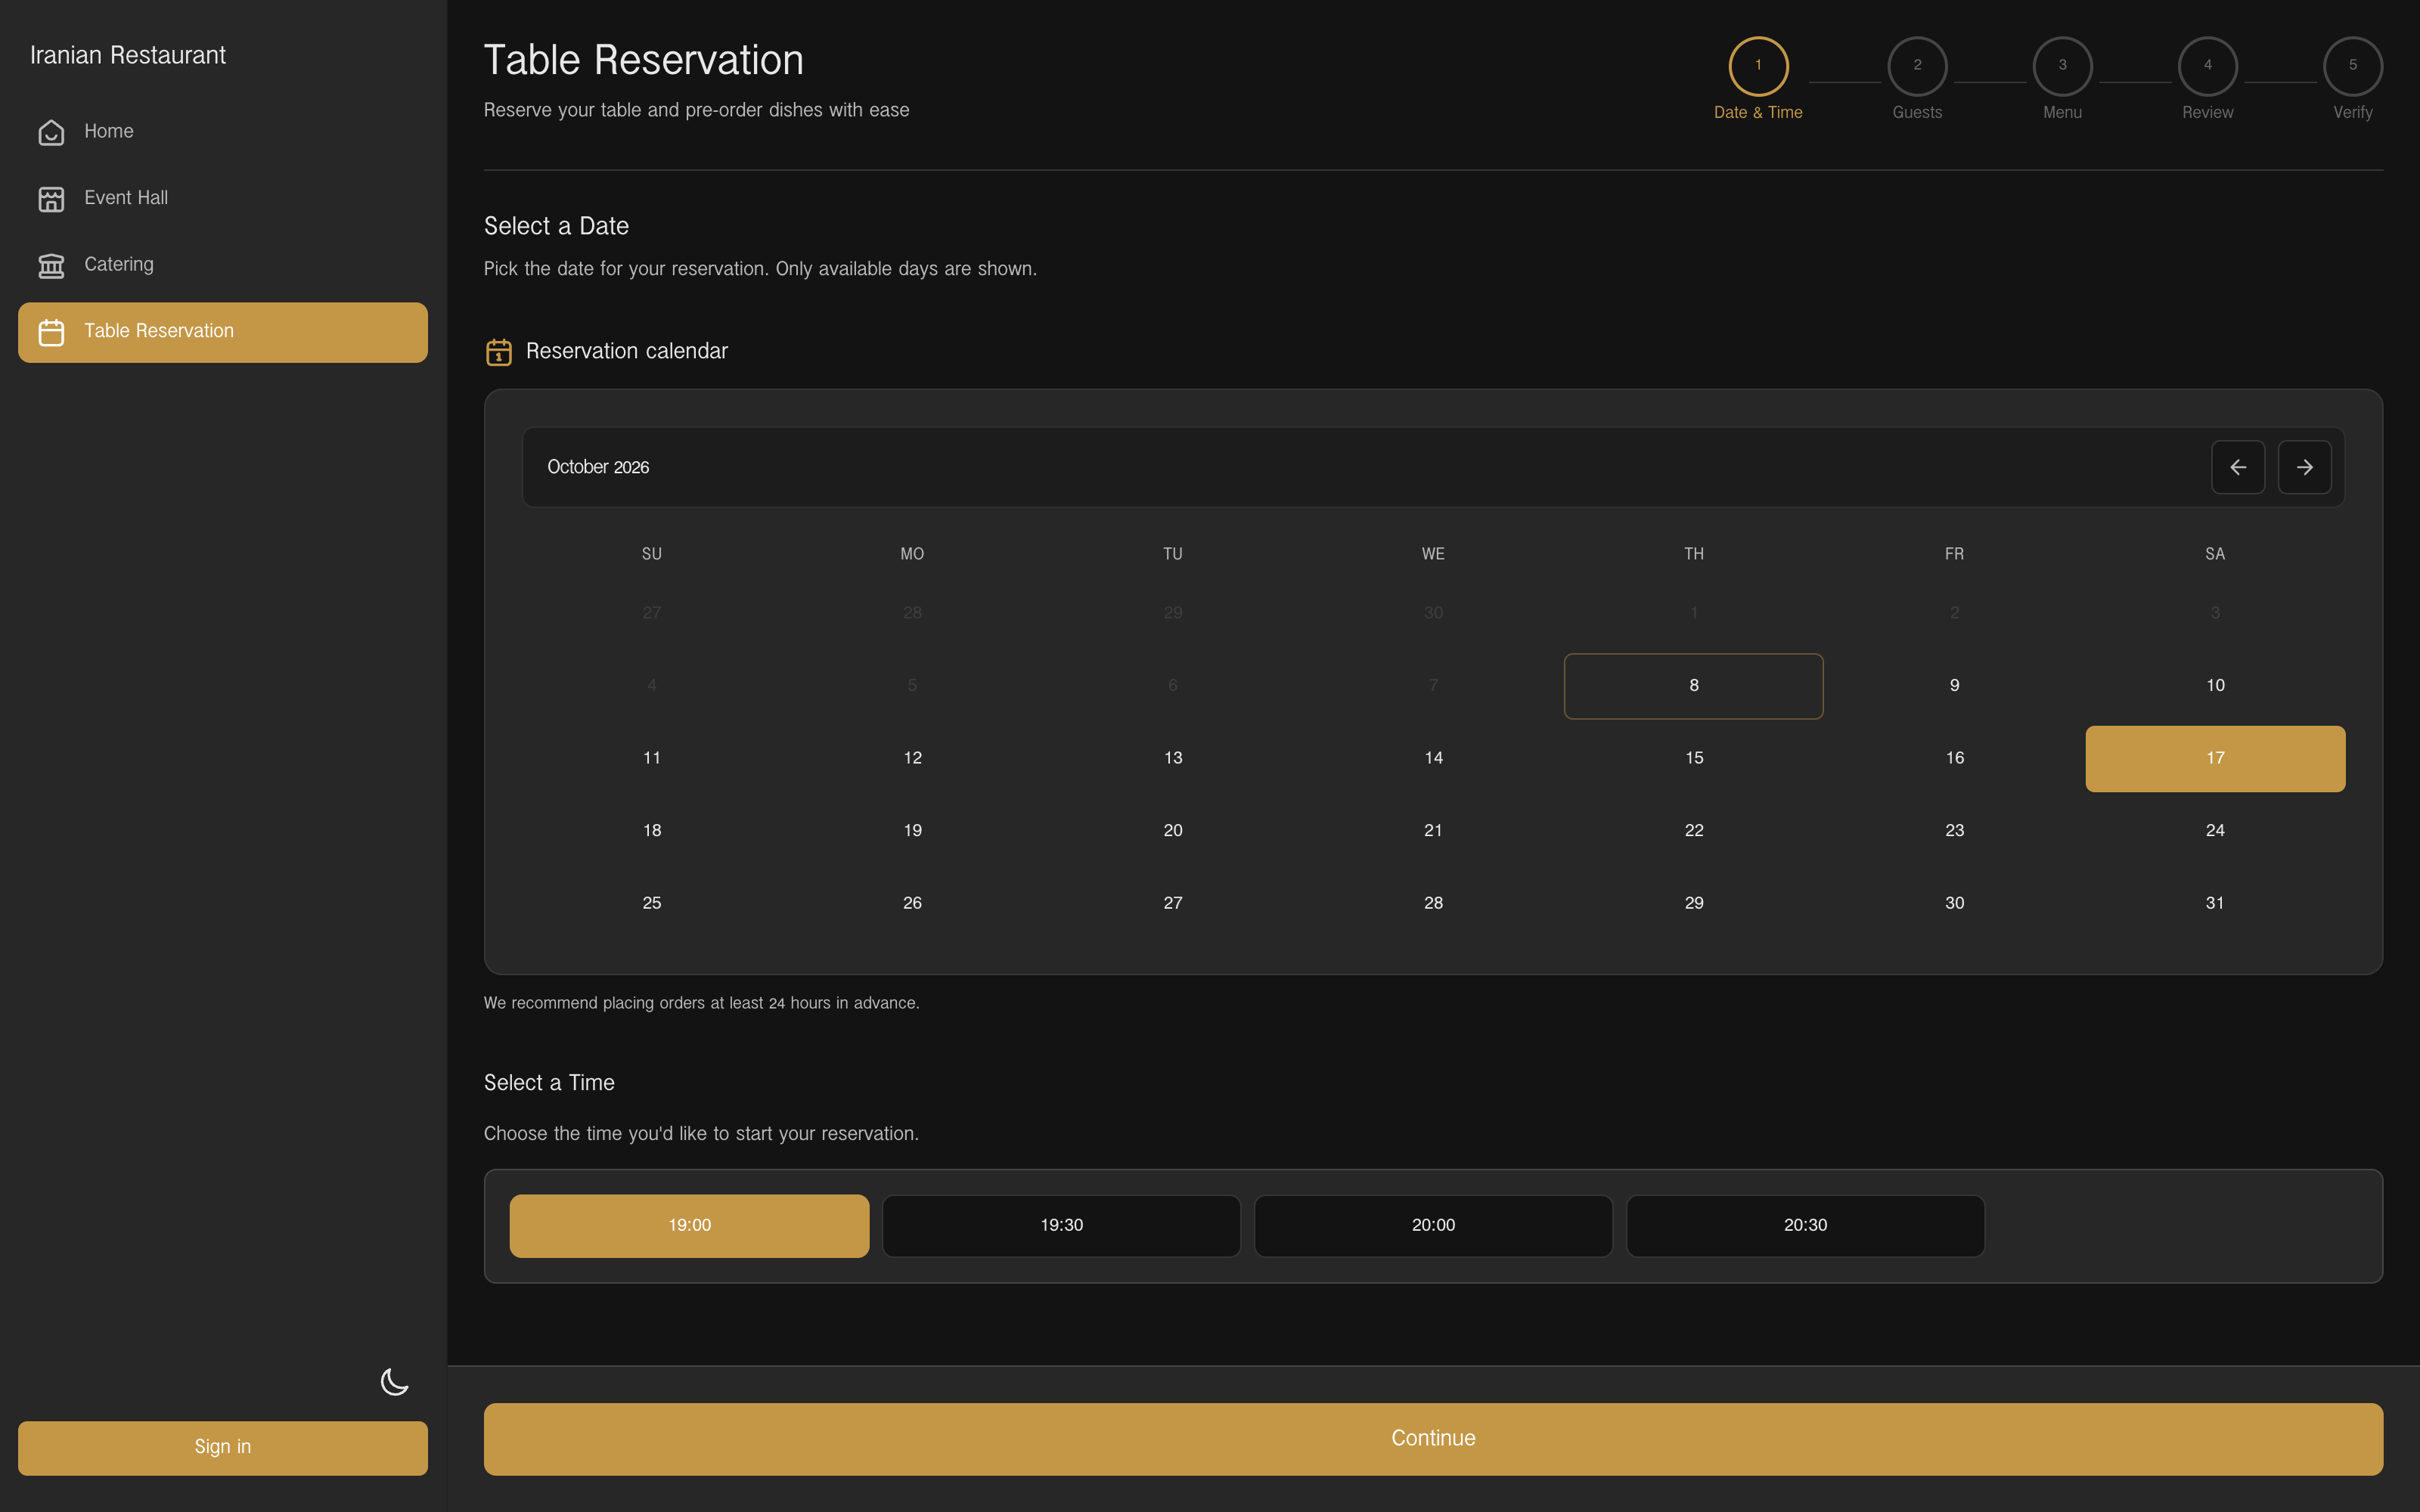Select the 19:00 time slot

pyautogui.click(x=689, y=1225)
